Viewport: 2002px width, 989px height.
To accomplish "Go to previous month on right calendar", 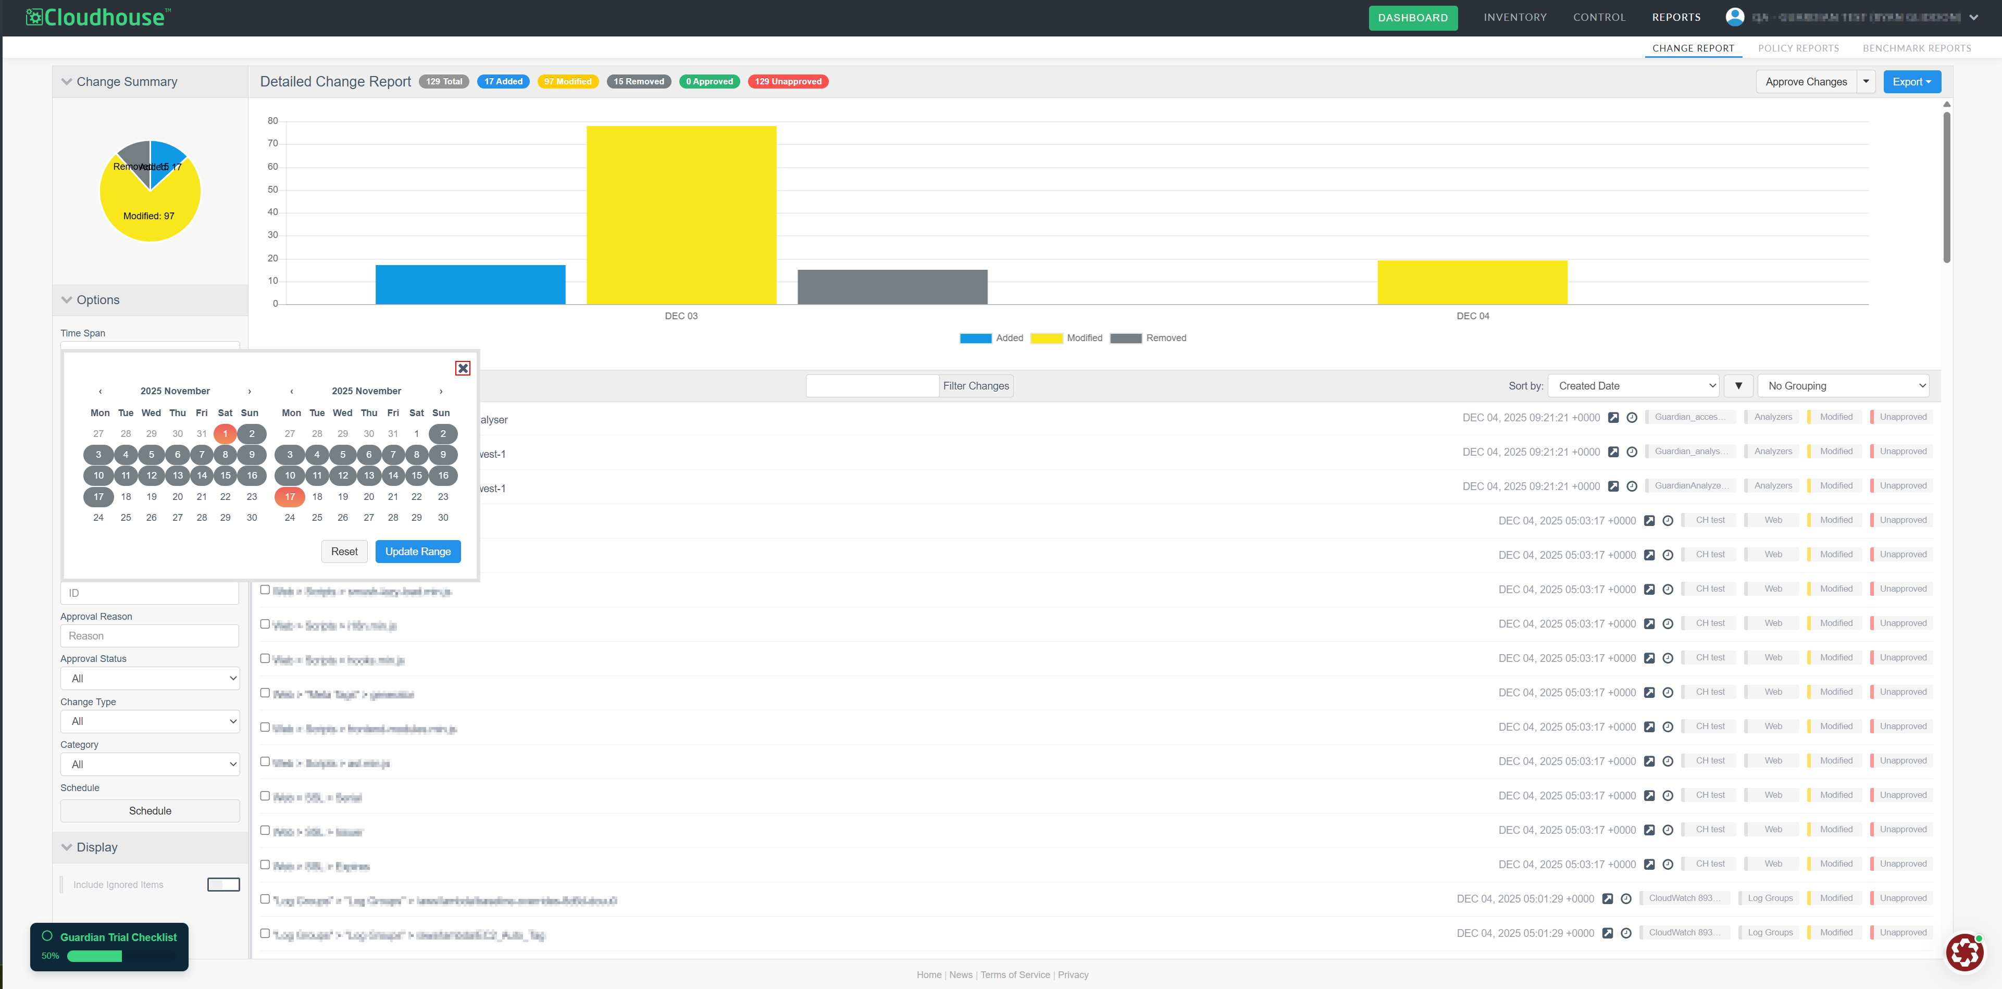I will (291, 392).
